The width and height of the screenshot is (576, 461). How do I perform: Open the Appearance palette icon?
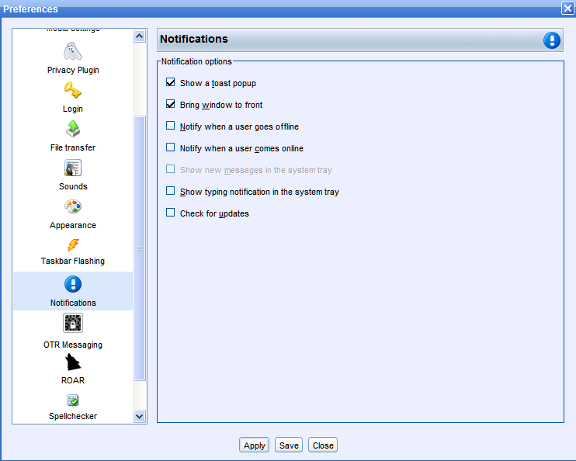[x=73, y=206]
